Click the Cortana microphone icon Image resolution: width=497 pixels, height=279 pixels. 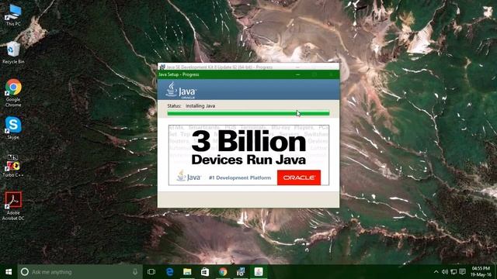tap(135, 272)
